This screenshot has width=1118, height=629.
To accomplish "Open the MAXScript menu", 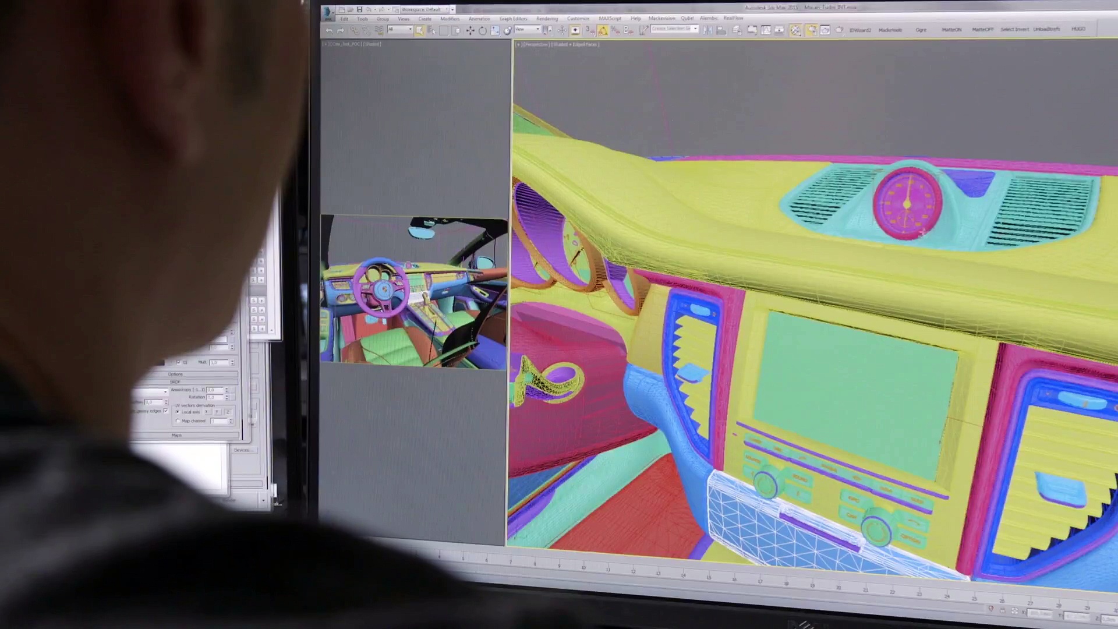I will coord(610,19).
